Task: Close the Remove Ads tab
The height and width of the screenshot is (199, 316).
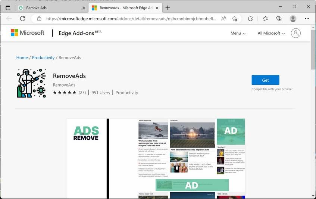Action: click(84, 8)
